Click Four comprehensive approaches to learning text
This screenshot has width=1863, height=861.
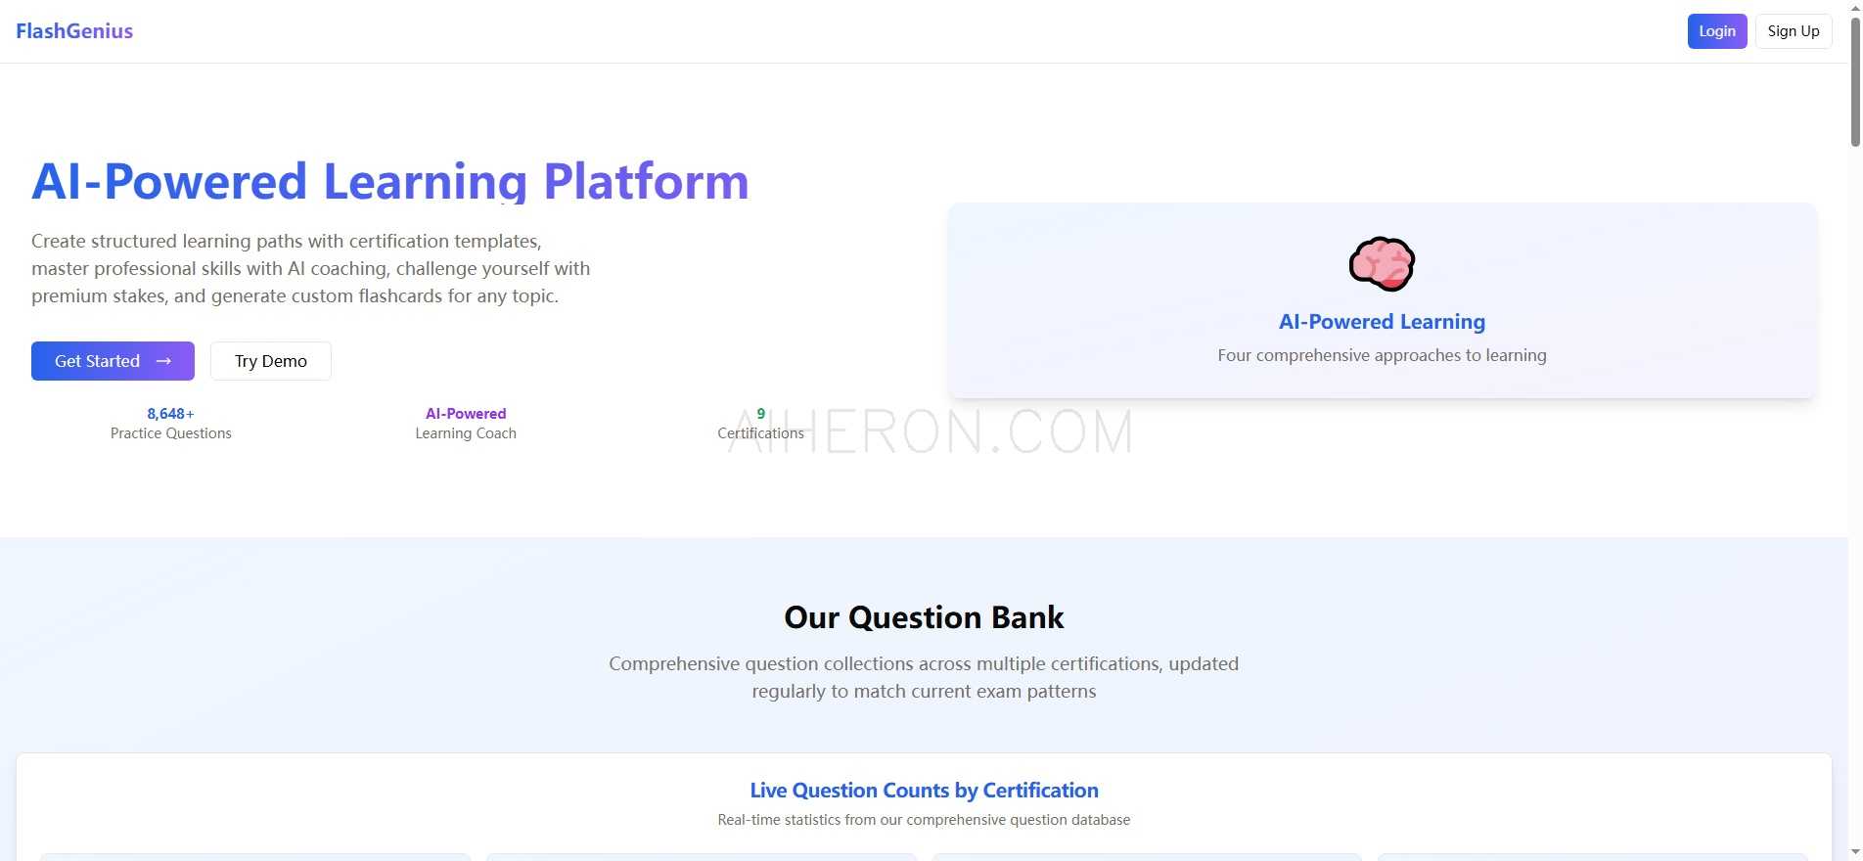(1382, 355)
